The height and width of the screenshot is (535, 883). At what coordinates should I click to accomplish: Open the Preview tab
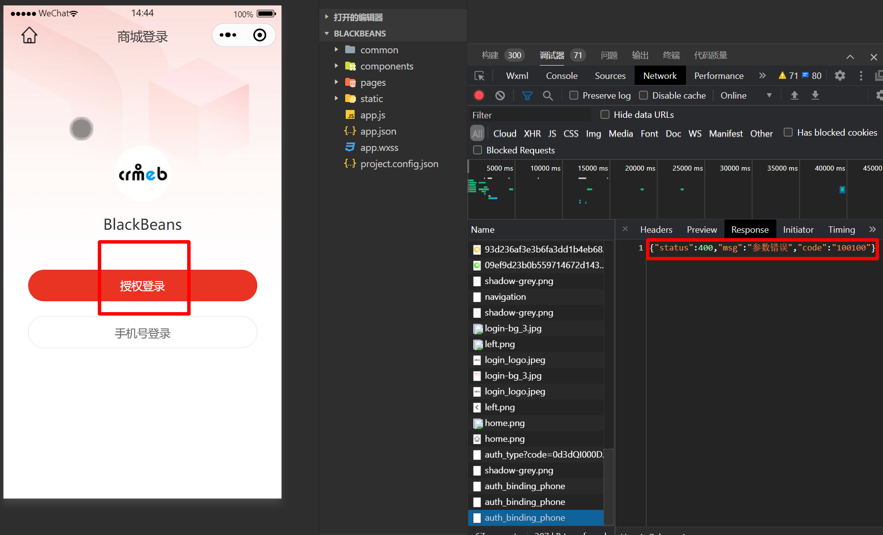pos(701,229)
